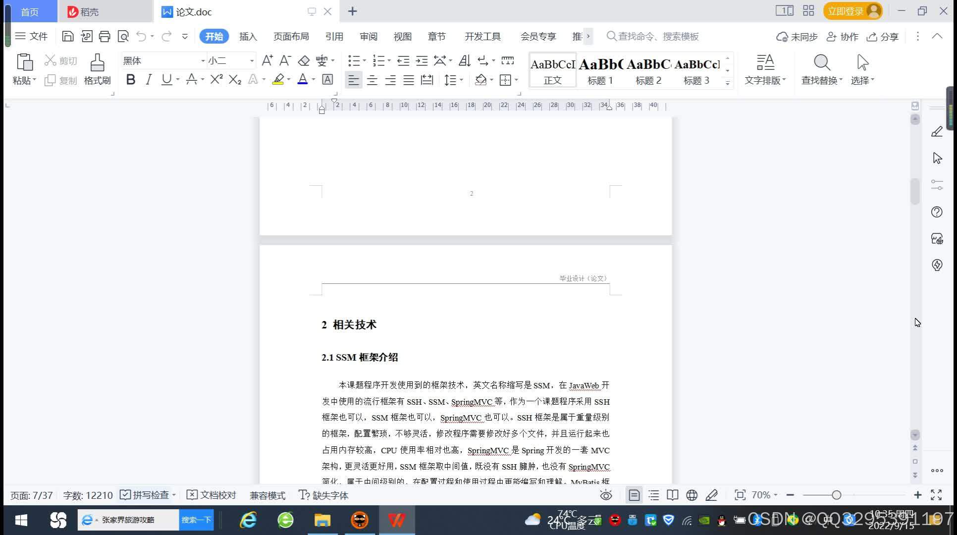Clear formatting with the eraser icon

tap(304, 60)
